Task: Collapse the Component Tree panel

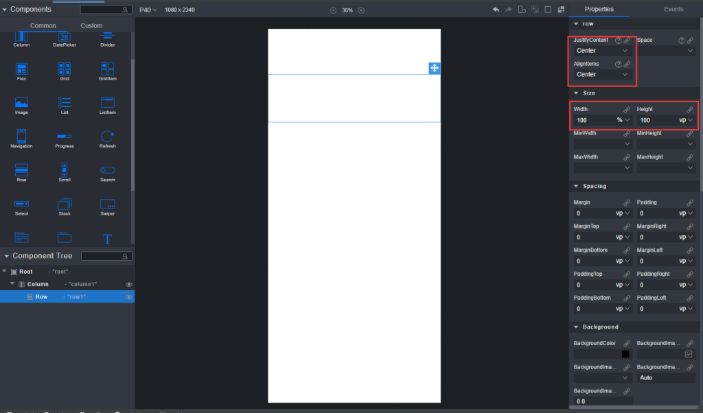Action: coord(7,256)
